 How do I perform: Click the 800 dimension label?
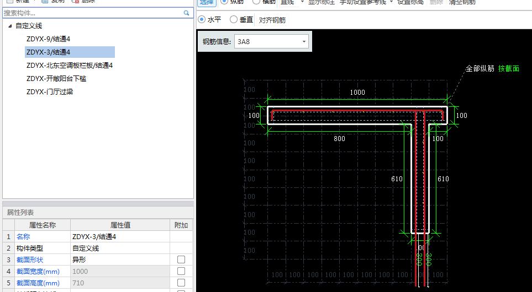point(339,139)
